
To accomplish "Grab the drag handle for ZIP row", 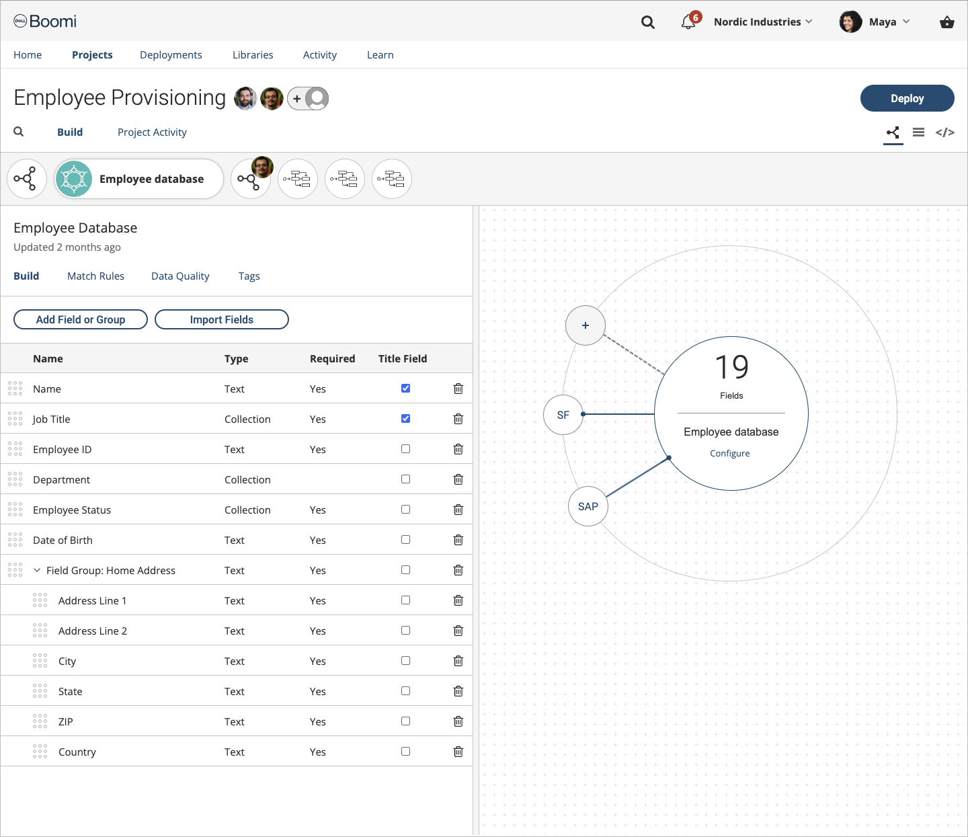I will pos(40,721).
